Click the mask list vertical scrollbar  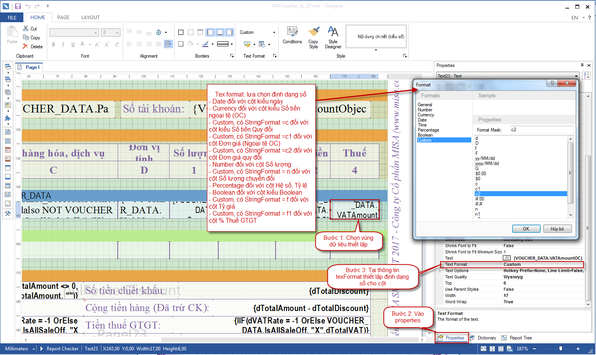point(571,176)
